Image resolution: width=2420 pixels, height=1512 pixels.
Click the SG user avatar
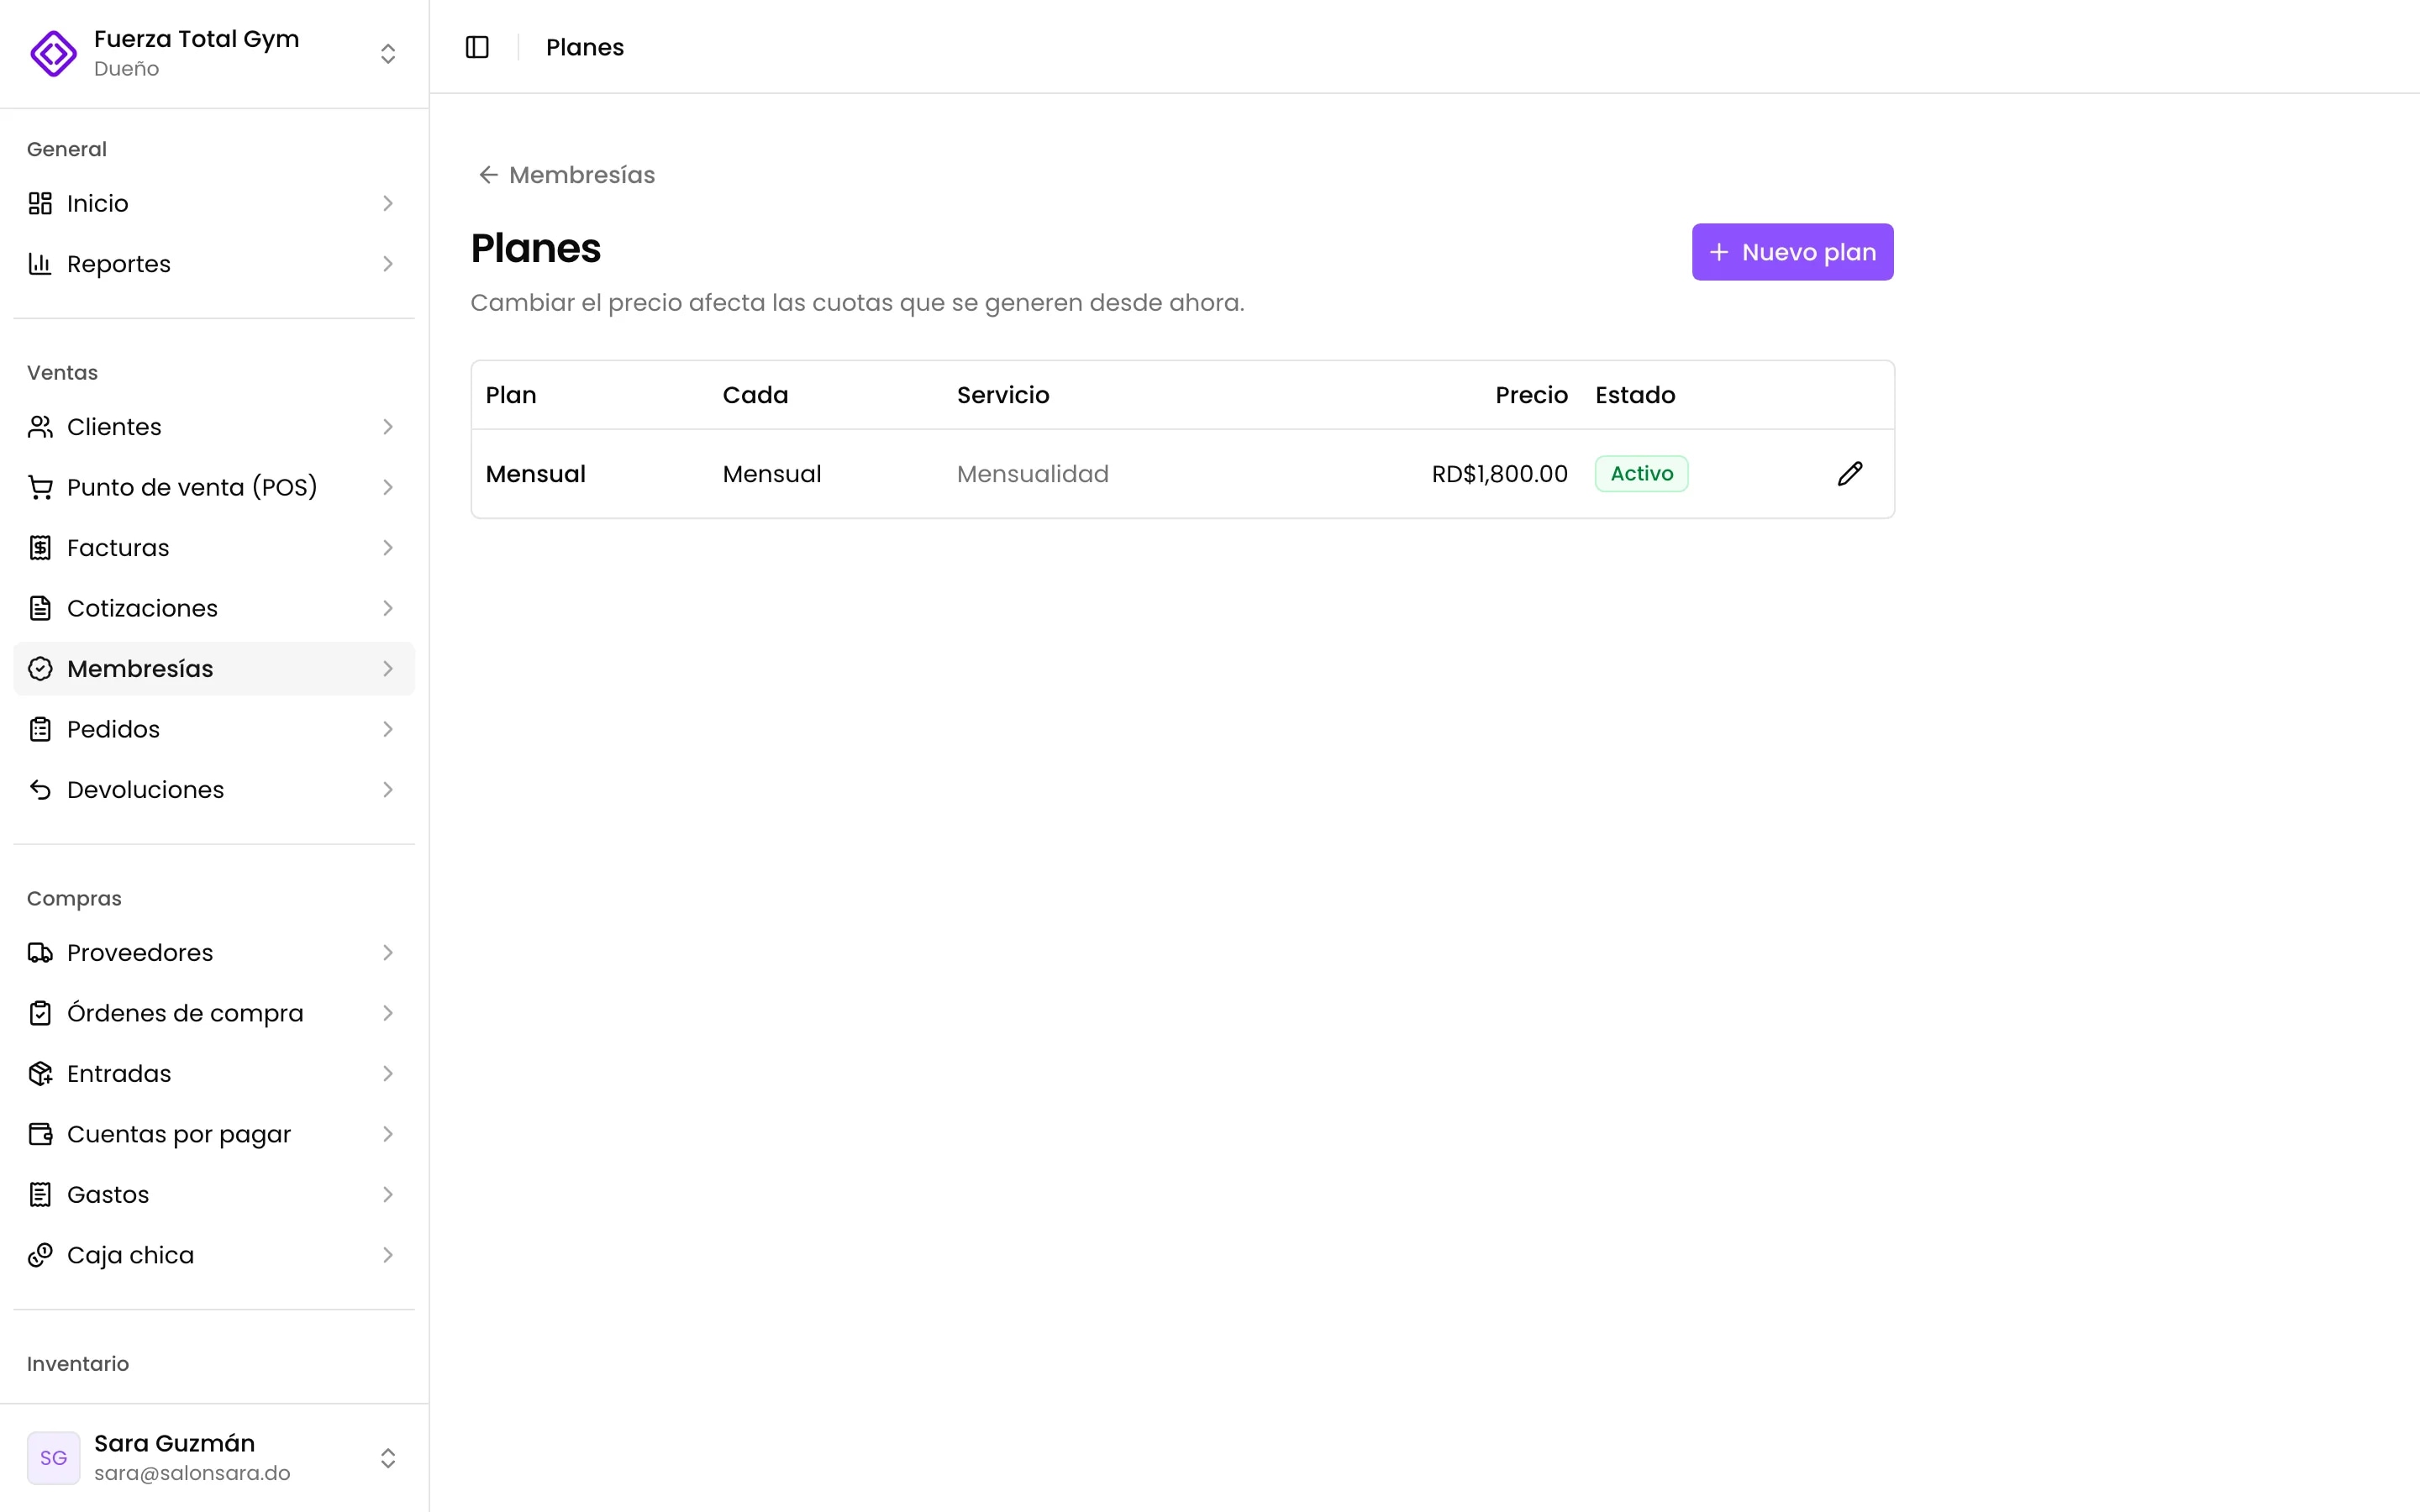pyautogui.click(x=53, y=1458)
